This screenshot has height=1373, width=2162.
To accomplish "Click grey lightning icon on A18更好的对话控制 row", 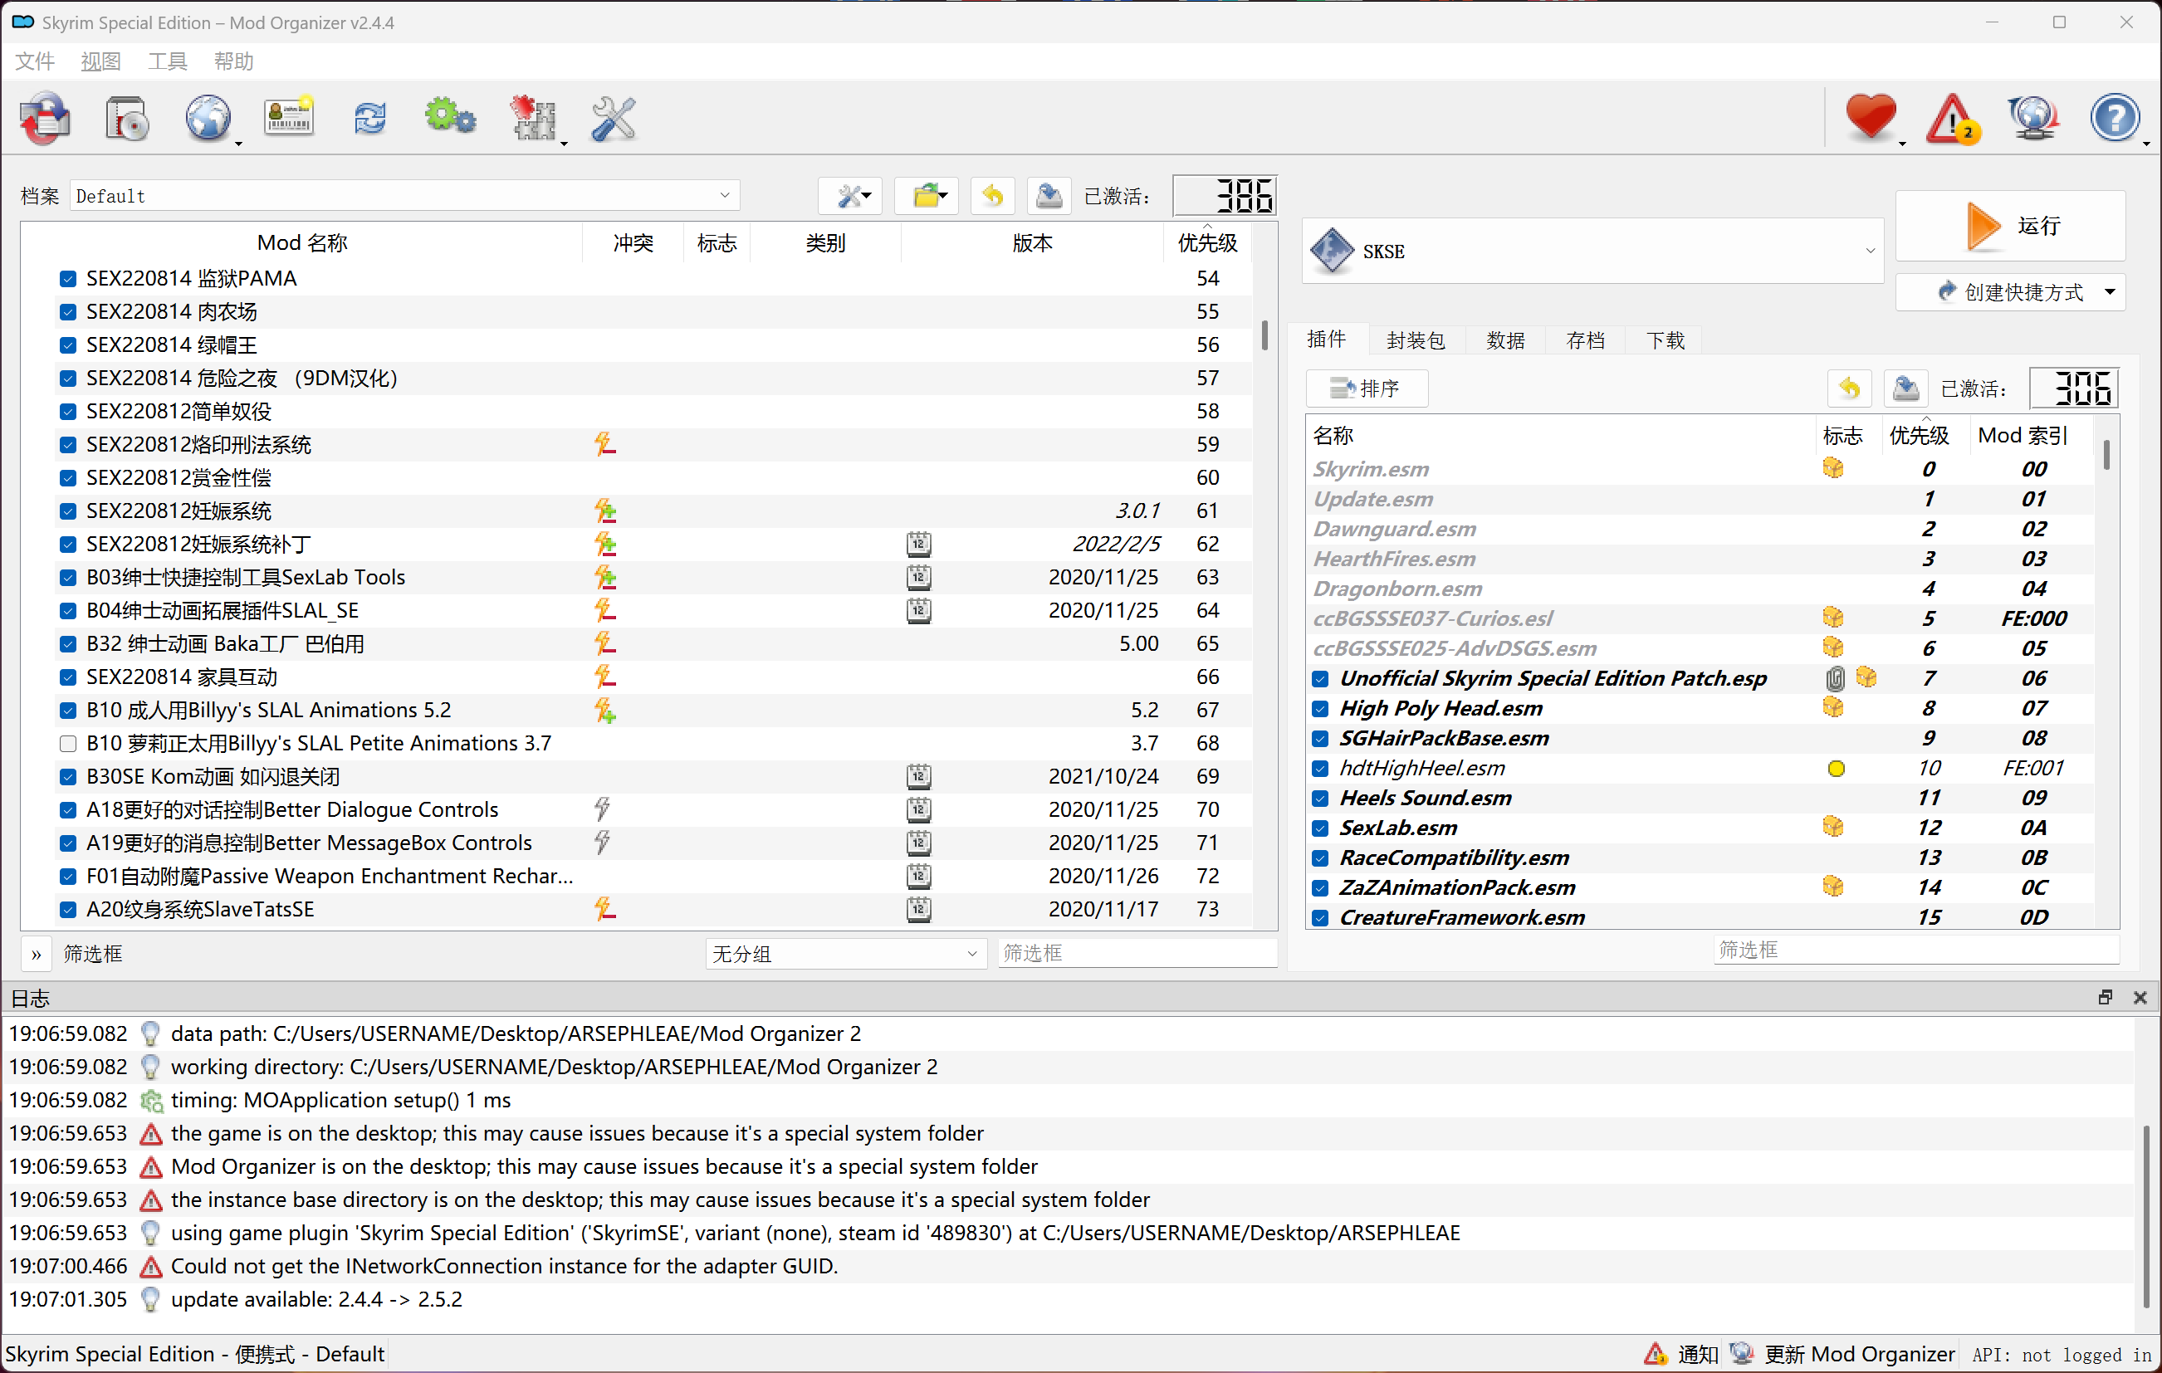I will point(603,809).
